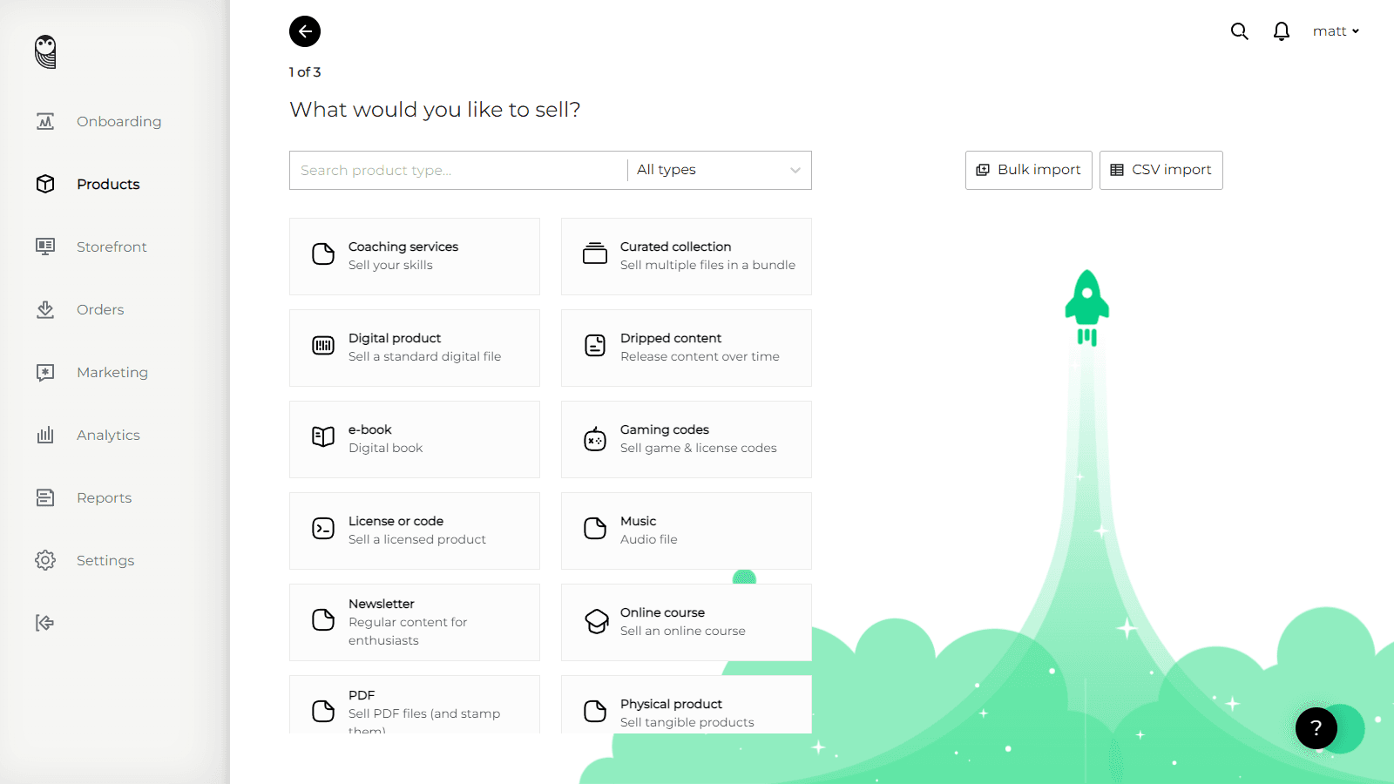
Task: Start a Bulk import
Action: pyautogui.click(x=1028, y=170)
